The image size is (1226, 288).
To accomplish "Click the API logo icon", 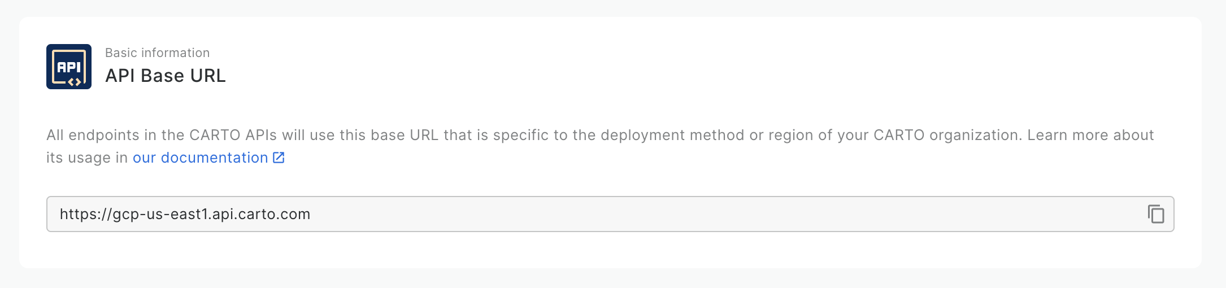I will point(69,67).
